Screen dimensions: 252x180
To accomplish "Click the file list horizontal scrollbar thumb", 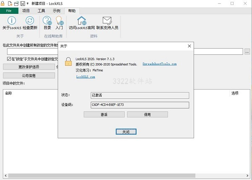I will pyautogui.click(x=102, y=176).
